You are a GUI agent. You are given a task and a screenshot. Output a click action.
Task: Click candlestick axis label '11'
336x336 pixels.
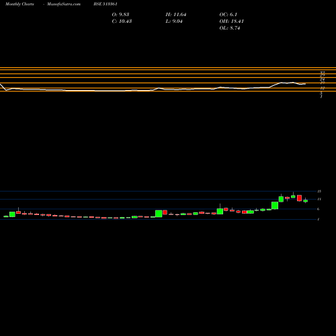[319, 199]
